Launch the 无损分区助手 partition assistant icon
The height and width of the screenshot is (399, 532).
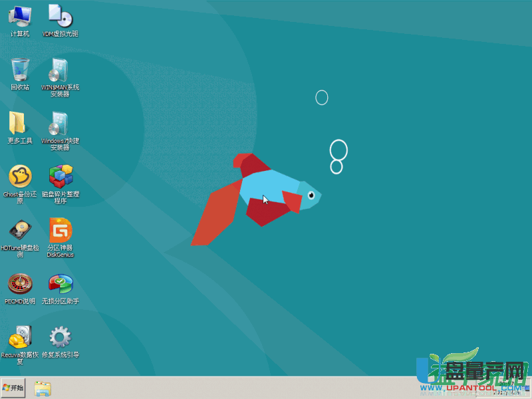[60, 284]
